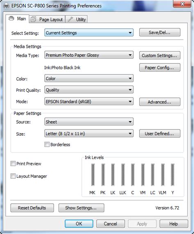Tick the Print Preview checkbox

click(13, 164)
